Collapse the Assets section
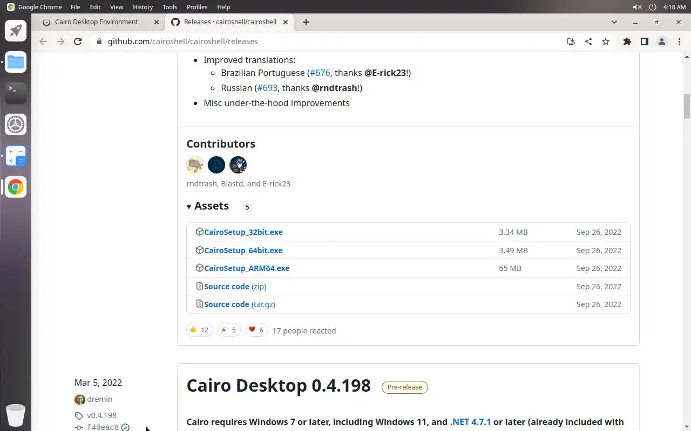The height and width of the screenshot is (431, 691). point(208,206)
